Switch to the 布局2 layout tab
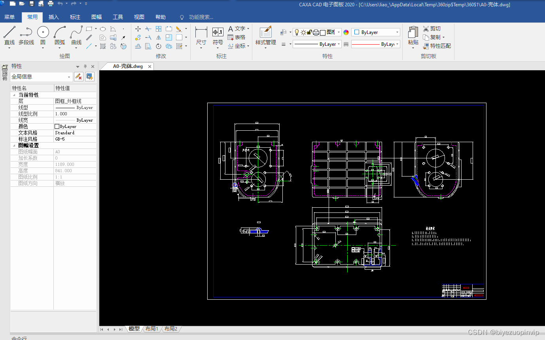The image size is (545, 340). [171, 329]
